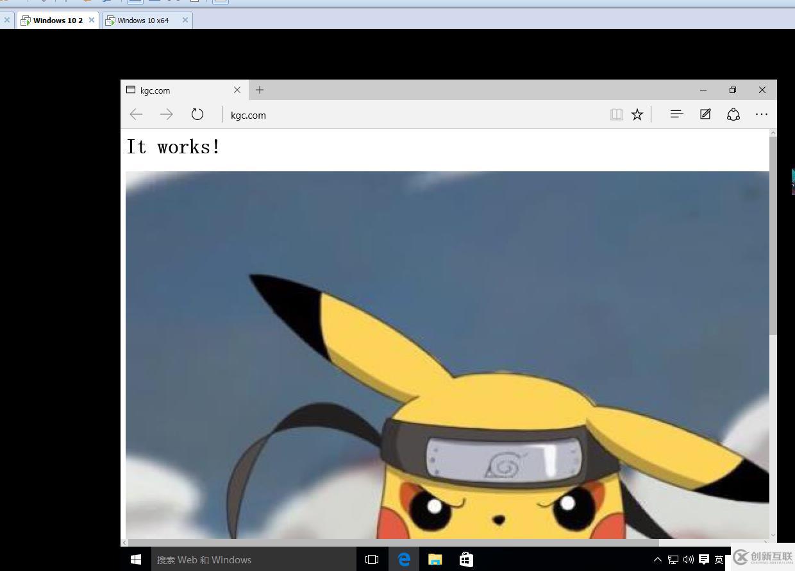This screenshot has height=571, width=795.
Task: Open the Share icon in Edge
Action: point(733,114)
